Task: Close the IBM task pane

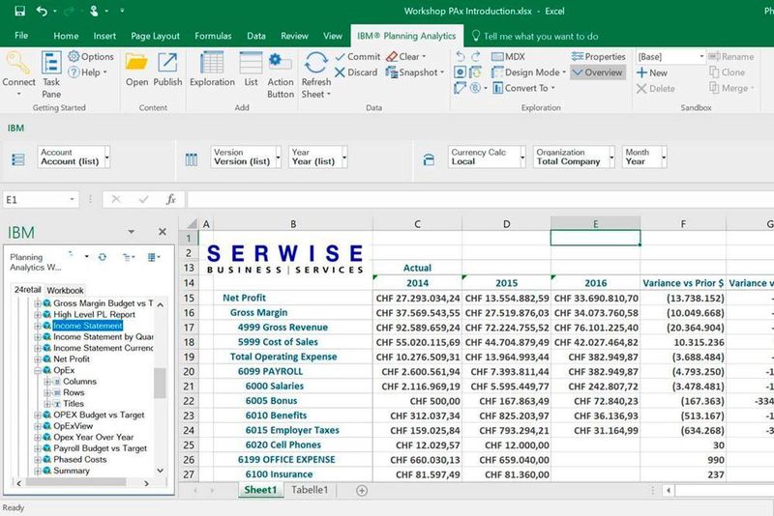Action: click(x=162, y=232)
